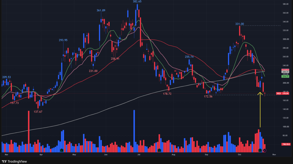Image resolution: width=293 pixels, height=164 pixels.
Task: Click 120.00 on the price axis
Action: [285, 118]
